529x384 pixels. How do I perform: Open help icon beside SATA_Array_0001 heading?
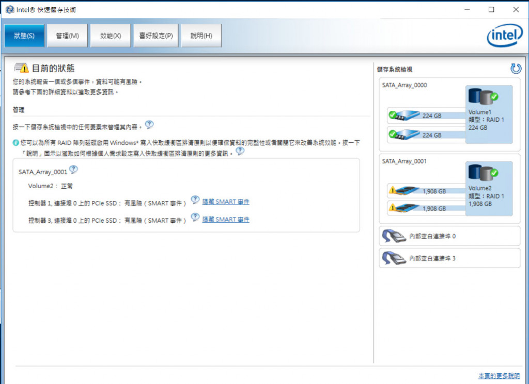73,169
